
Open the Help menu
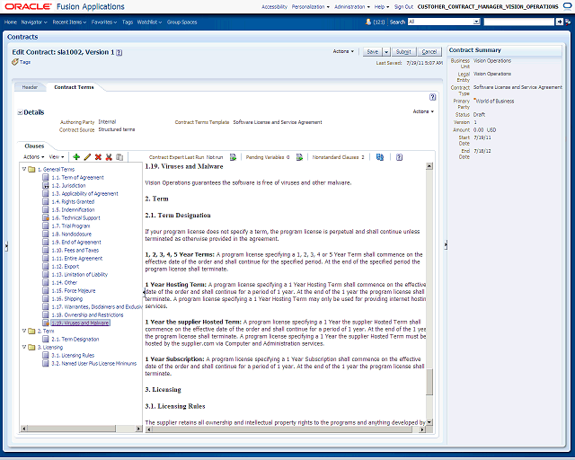coord(382,6)
